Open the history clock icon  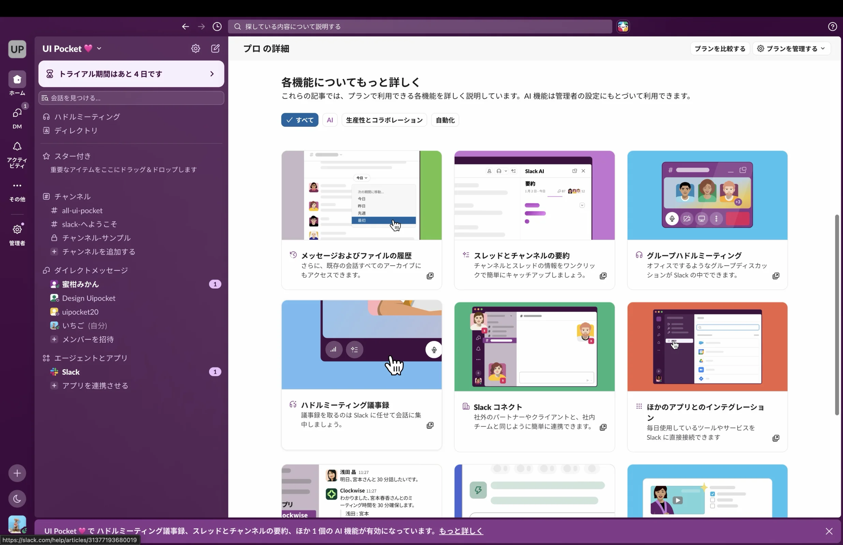pyautogui.click(x=217, y=27)
